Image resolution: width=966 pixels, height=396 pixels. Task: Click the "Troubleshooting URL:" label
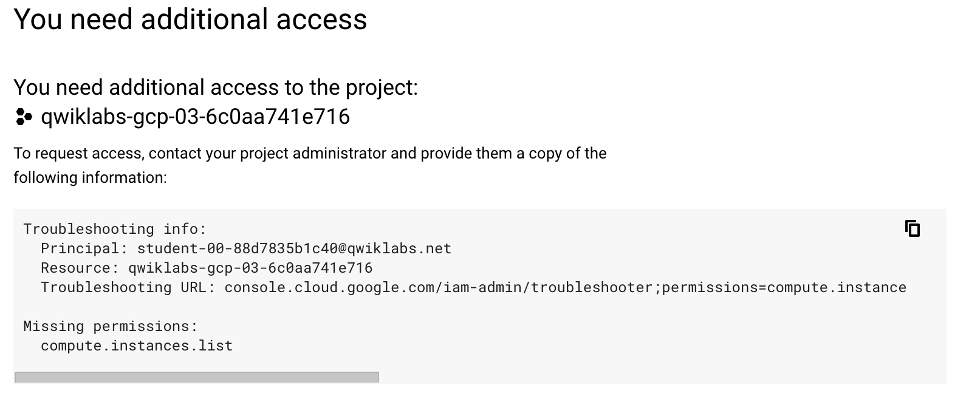point(128,287)
